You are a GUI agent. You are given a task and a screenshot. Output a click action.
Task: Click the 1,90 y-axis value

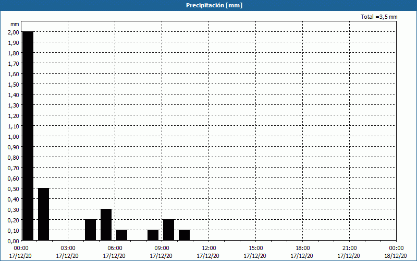(x=14, y=43)
